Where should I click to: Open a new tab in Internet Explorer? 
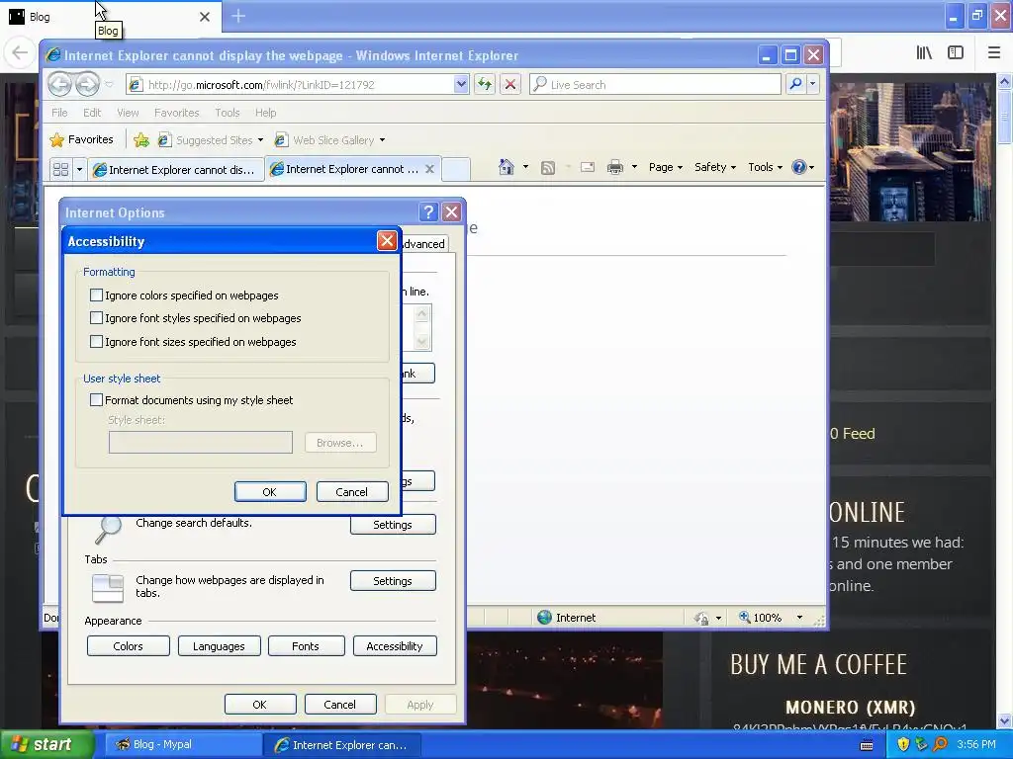click(x=455, y=168)
